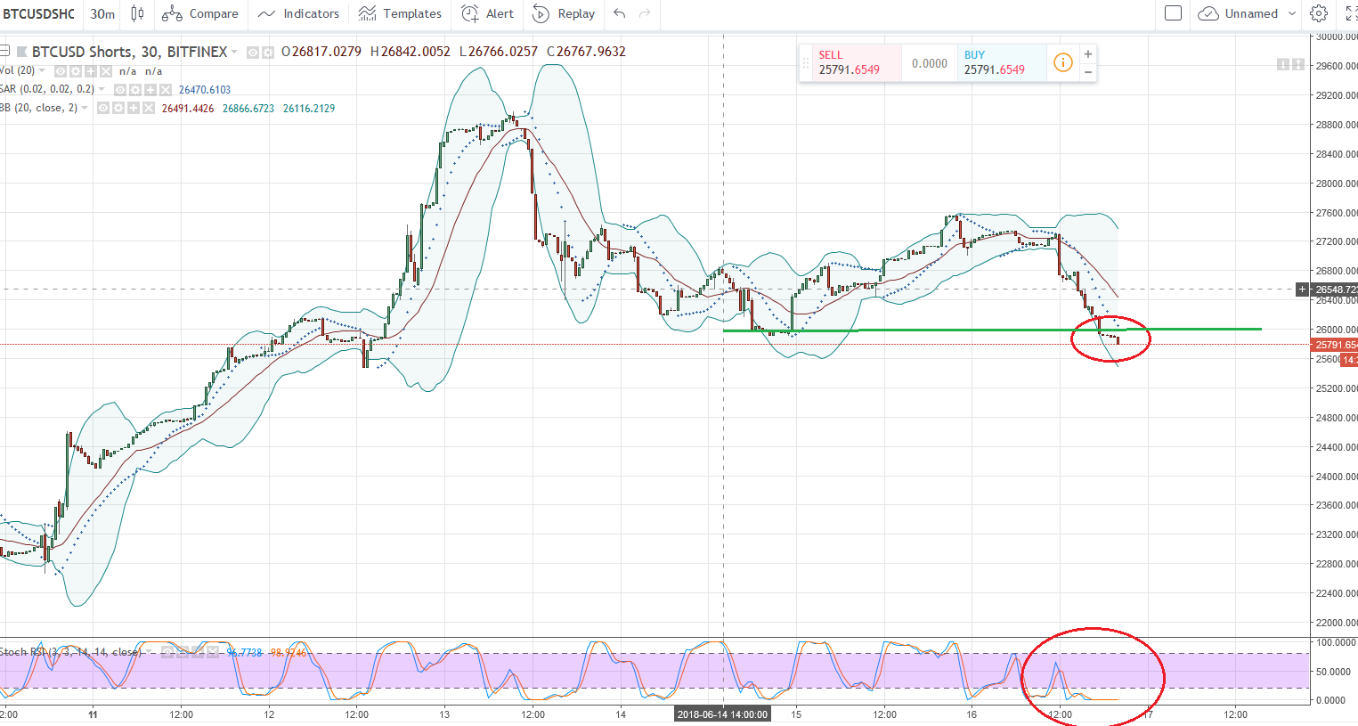The image size is (1358, 726).
Task: Open Vol (20) indicator settings
Action: (x=76, y=71)
